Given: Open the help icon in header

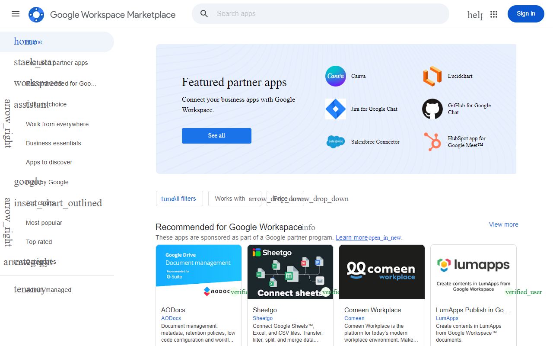Looking at the screenshot, I should [475, 15].
